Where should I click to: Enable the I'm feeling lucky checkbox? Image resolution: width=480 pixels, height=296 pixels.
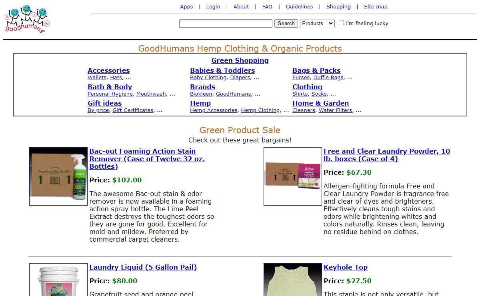pos(341,23)
